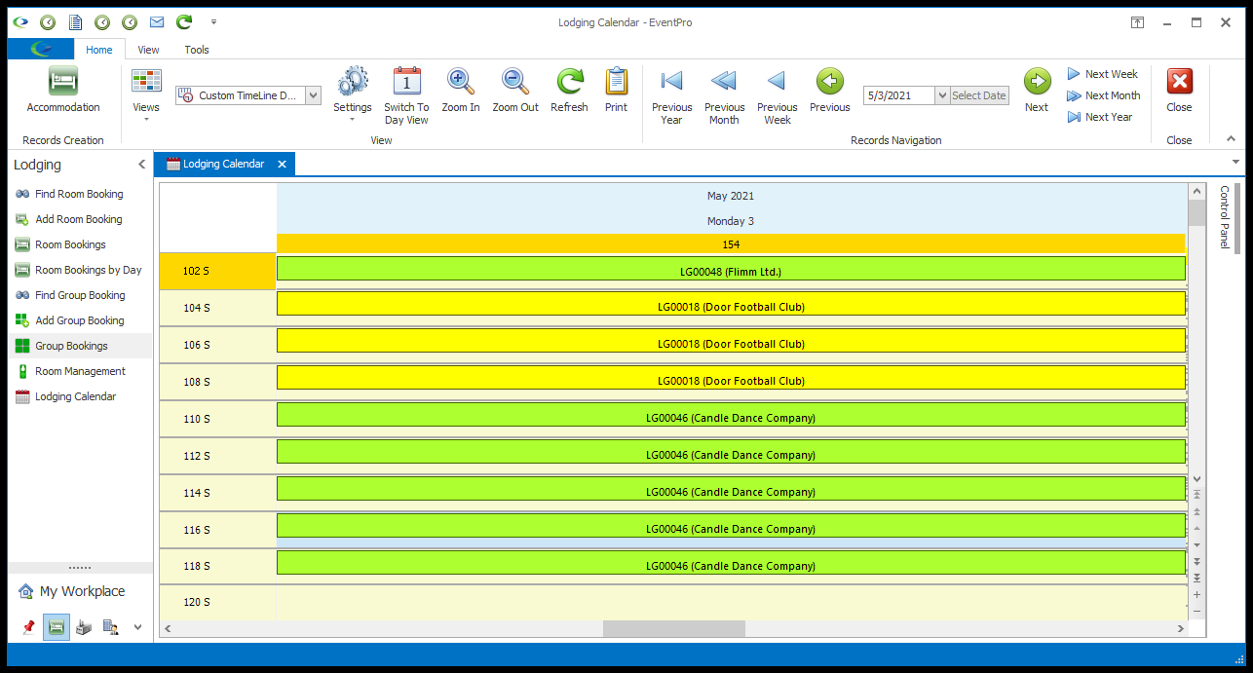
Task: Select Candle Dance Company booking in row 110 S
Action: pos(731,417)
